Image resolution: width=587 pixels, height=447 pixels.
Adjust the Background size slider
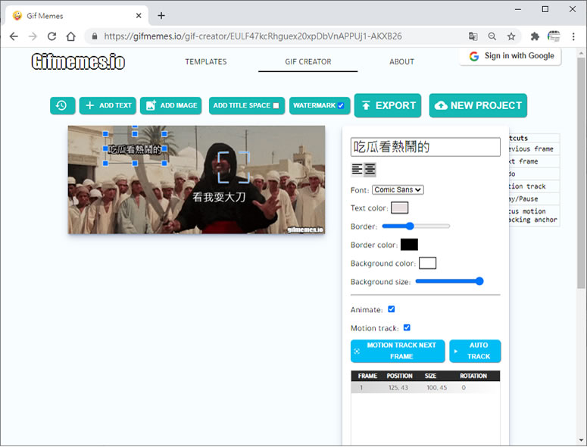point(449,281)
